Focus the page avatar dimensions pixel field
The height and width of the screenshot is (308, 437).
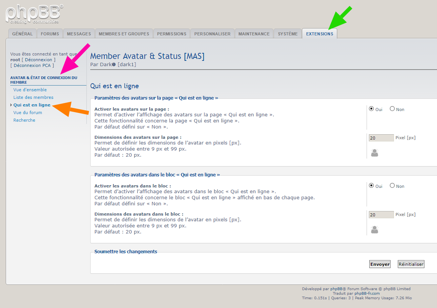[381, 138]
